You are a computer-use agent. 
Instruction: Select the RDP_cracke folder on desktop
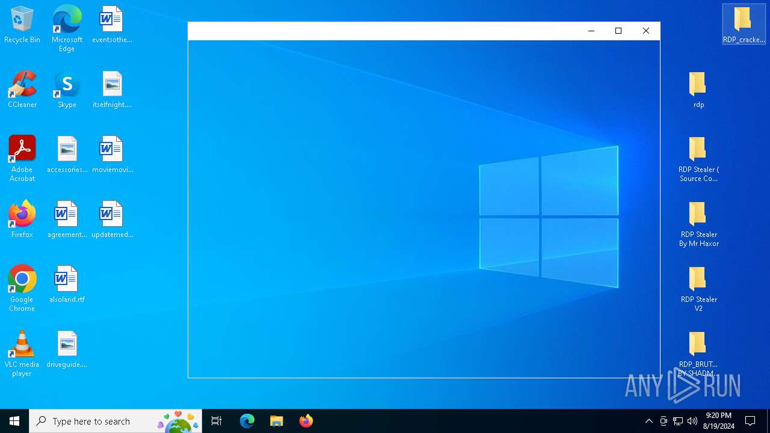[744, 25]
